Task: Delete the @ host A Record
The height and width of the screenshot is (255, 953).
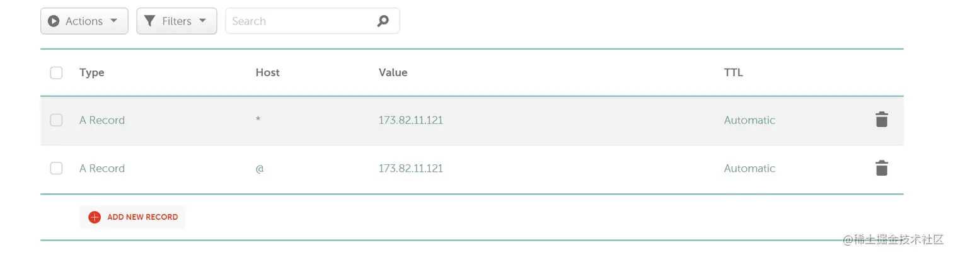Action: [881, 168]
